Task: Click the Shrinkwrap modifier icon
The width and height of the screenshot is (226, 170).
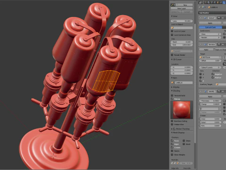Action: pos(205,44)
